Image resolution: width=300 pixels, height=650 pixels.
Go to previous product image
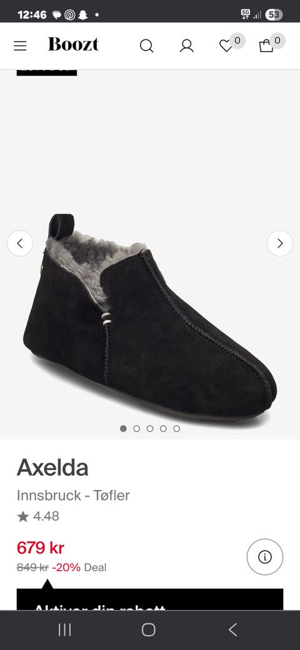20,243
